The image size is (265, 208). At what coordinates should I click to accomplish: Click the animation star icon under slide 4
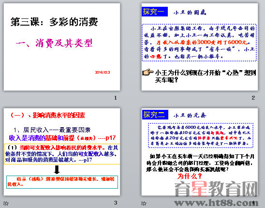pos(144,203)
